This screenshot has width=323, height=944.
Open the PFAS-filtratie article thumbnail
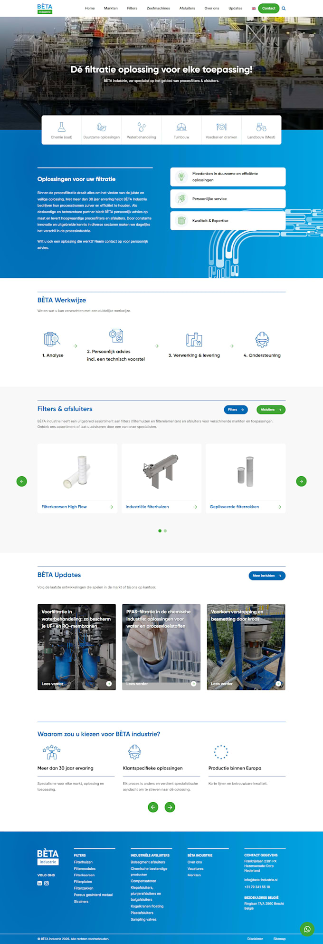click(161, 647)
